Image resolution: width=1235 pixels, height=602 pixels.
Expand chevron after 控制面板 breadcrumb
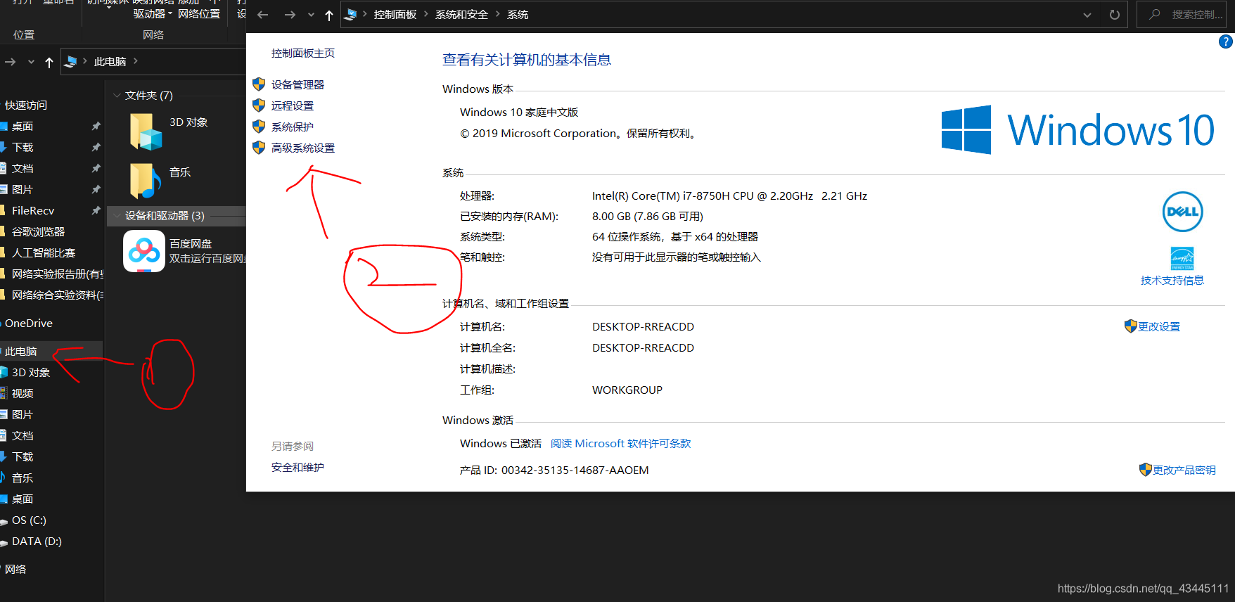tap(426, 14)
